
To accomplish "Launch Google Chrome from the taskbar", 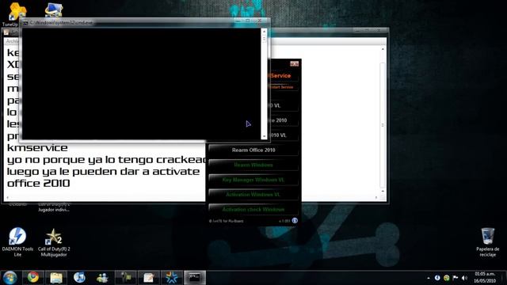I will 33,278.
